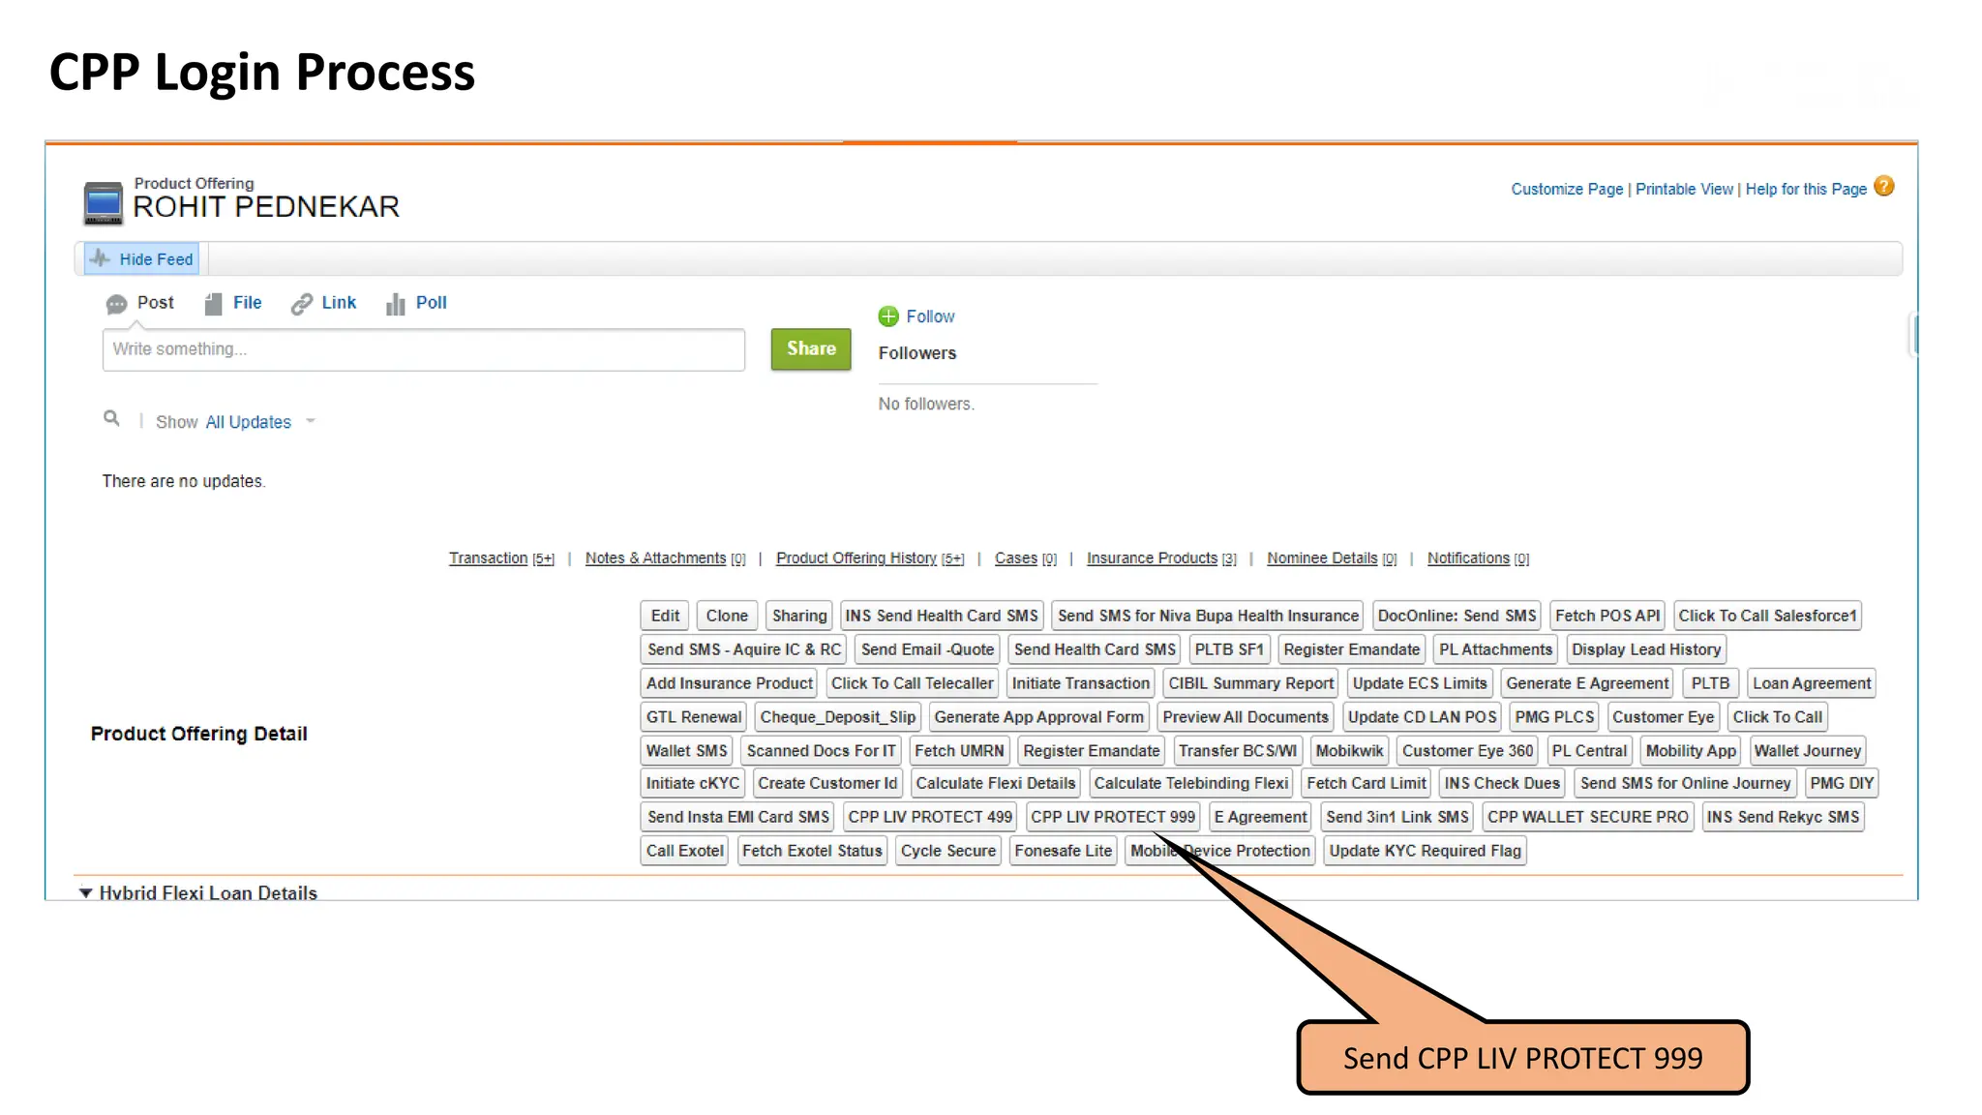This screenshot has width=1982, height=1115.
Task: Collapse the Hybrid Flexi Loan Details section
Action: [x=86, y=892]
